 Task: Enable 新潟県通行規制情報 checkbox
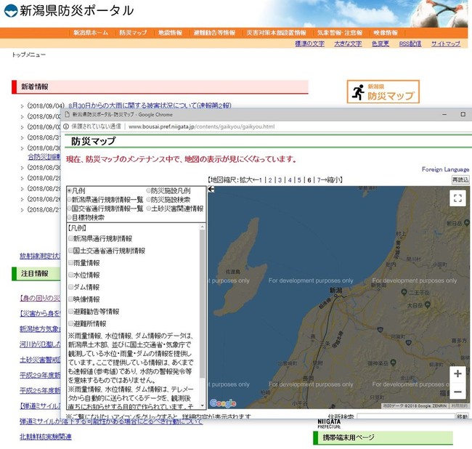tap(70, 238)
